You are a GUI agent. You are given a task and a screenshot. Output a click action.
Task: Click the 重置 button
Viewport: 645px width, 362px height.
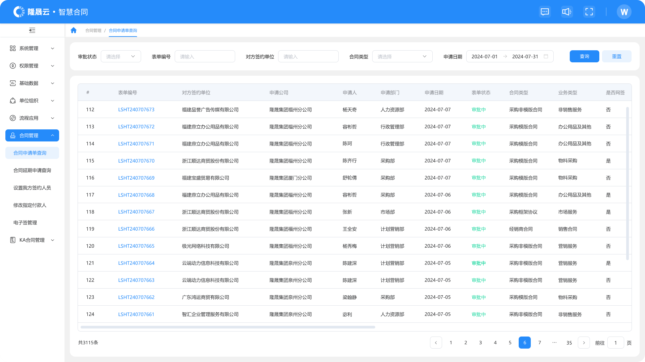pyautogui.click(x=616, y=56)
